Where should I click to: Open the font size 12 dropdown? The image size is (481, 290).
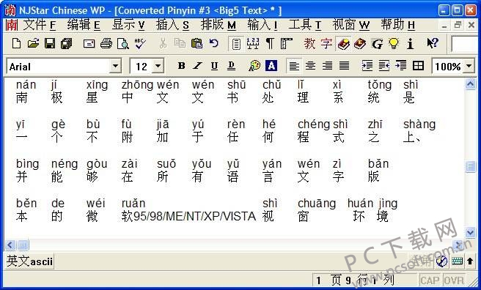click(158, 66)
